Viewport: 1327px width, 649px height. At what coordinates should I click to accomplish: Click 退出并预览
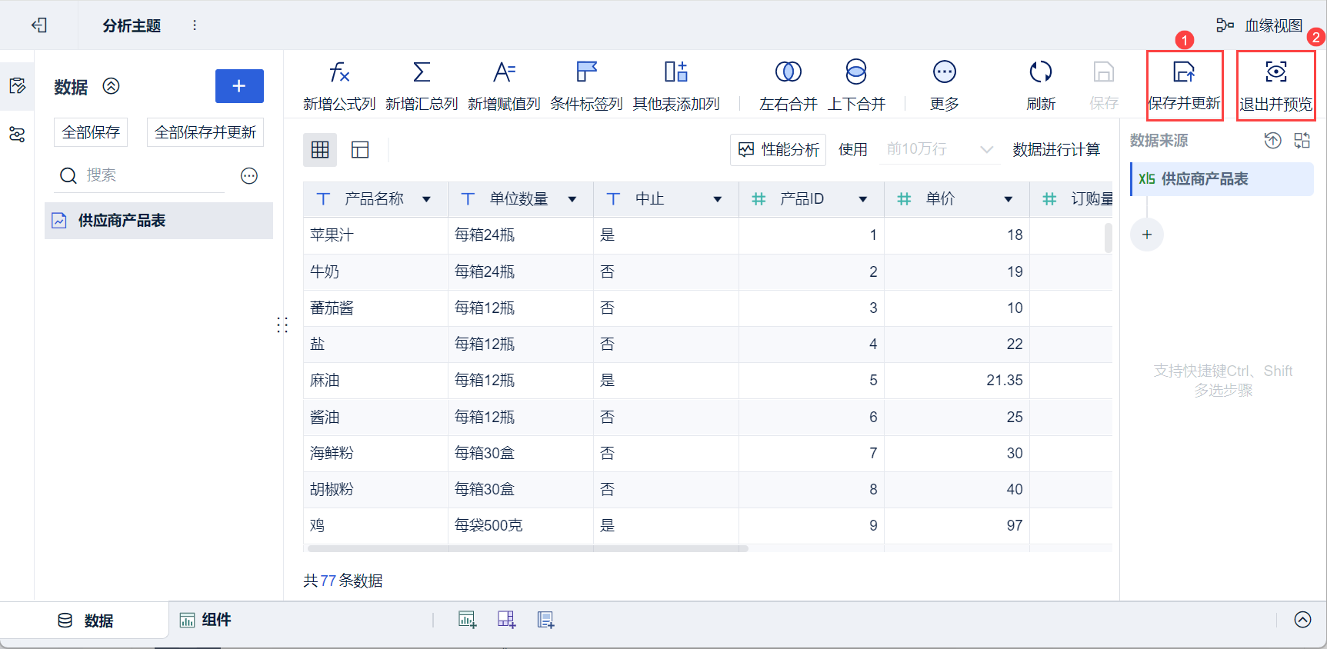click(1275, 86)
